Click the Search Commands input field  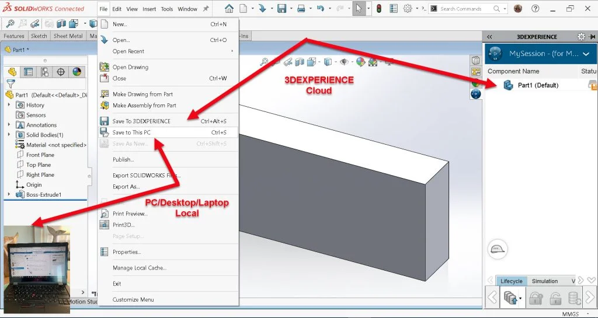click(465, 9)
